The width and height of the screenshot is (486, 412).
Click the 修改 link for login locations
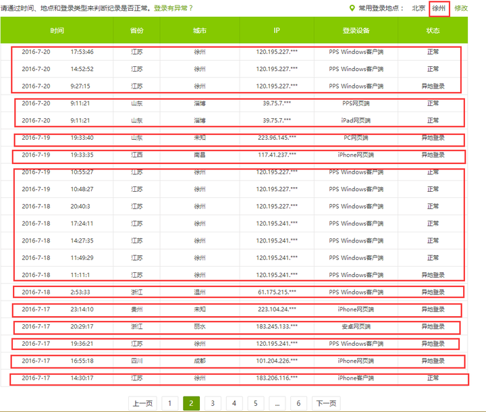(x=461, y=8)
